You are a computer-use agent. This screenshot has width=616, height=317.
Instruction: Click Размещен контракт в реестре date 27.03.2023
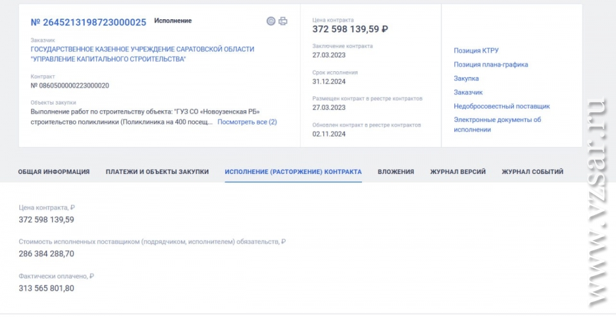tap(329, 108)
